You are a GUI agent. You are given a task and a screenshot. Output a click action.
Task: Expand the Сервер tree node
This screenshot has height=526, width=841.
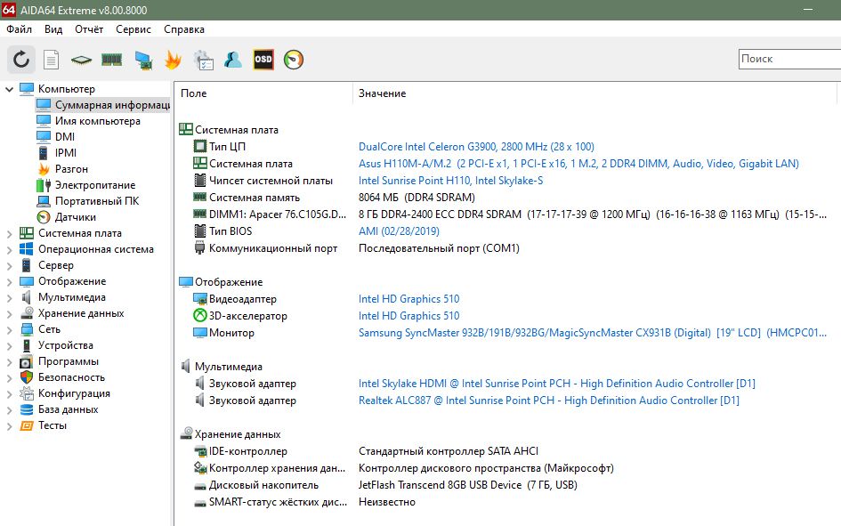9,266
